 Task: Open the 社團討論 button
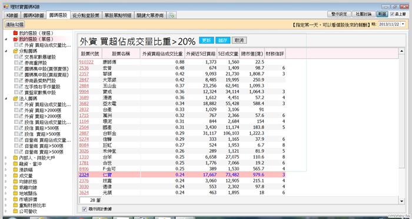pyautogui.click(x=364, y=14)
